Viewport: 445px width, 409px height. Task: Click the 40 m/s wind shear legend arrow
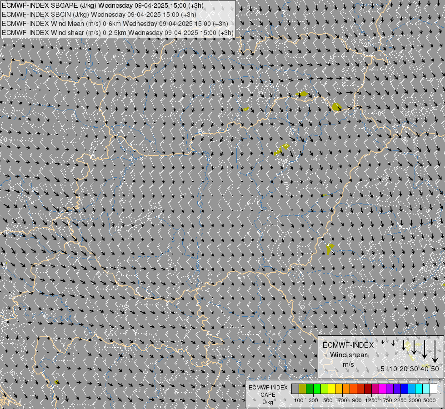coord(425,349)
